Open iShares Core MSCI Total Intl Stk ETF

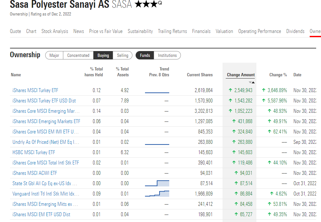46,163
